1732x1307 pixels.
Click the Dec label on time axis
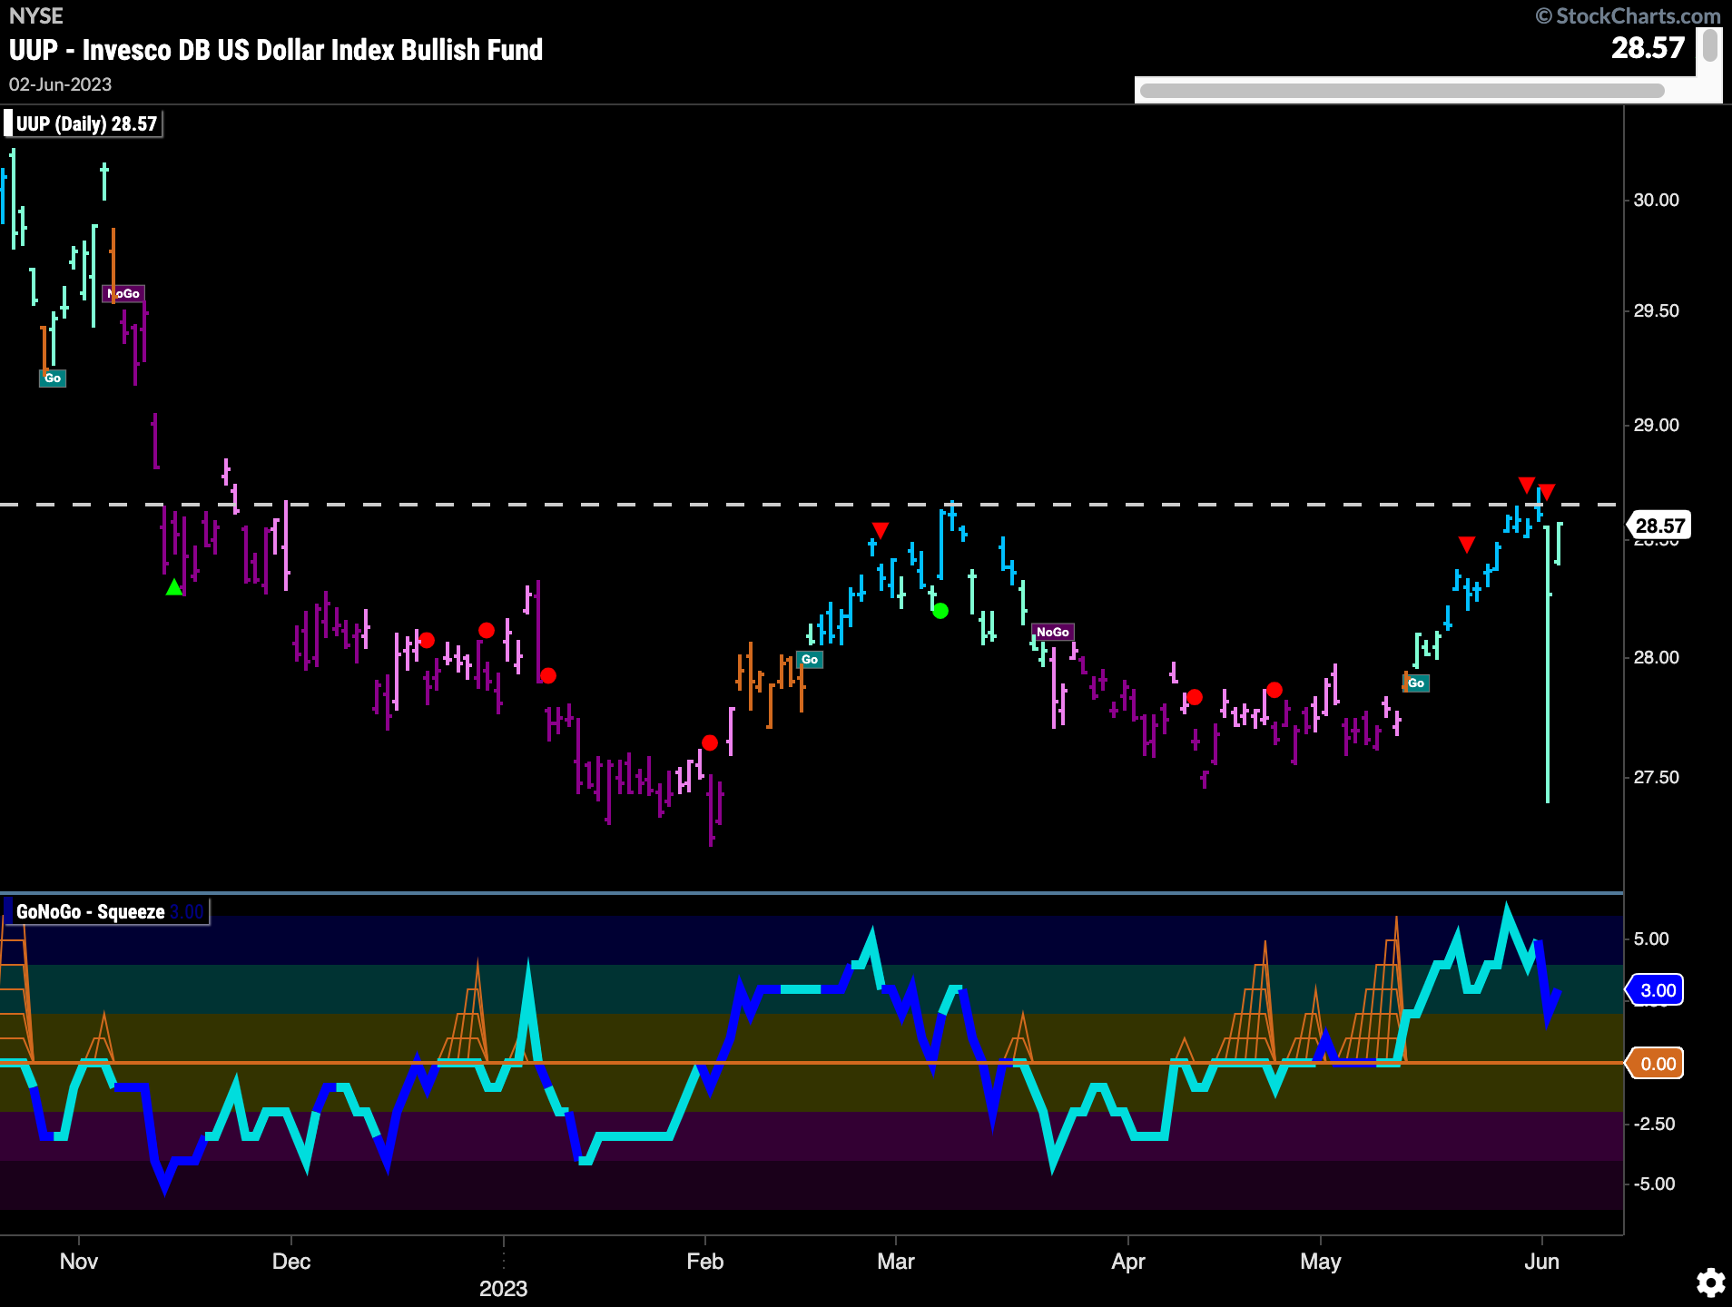pos(291,1262)
